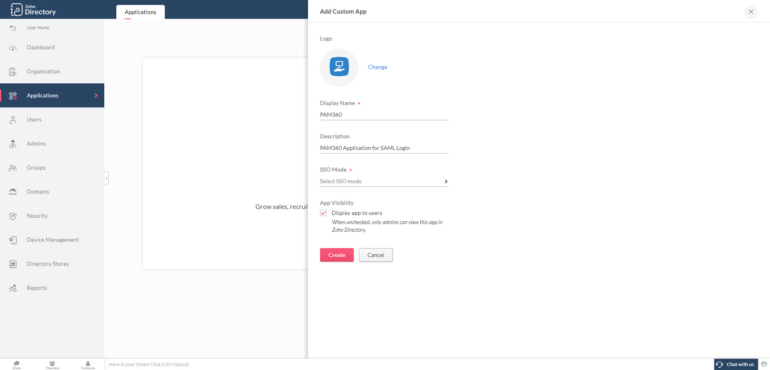Click the Display app to users label

[357, 213]
